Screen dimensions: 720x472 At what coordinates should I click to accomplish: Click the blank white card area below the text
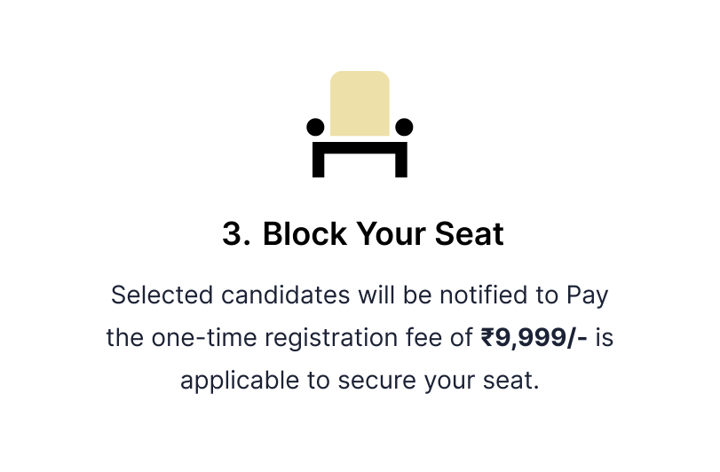click(x=360, y=435)
